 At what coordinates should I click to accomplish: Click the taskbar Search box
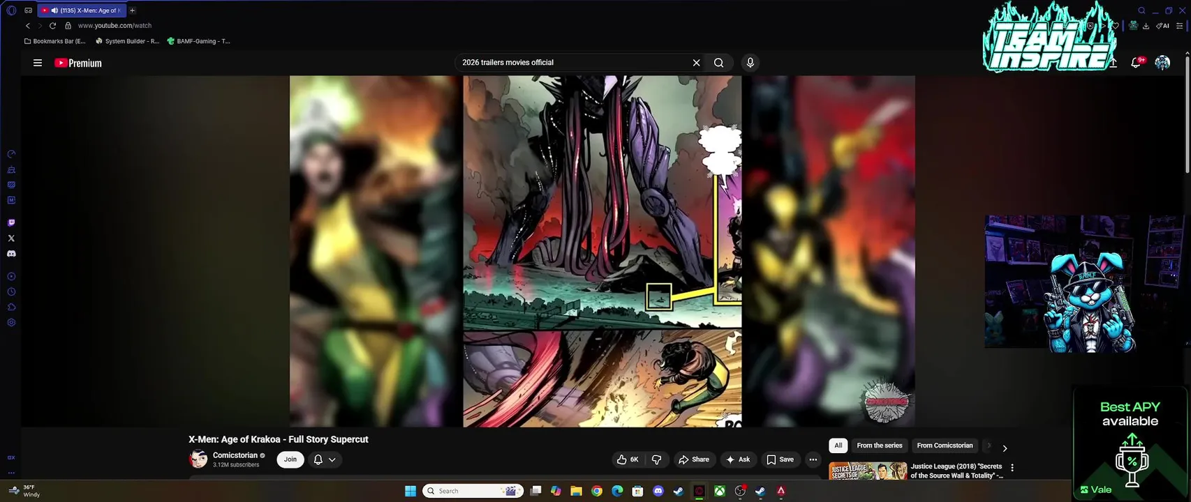[473, 491]
